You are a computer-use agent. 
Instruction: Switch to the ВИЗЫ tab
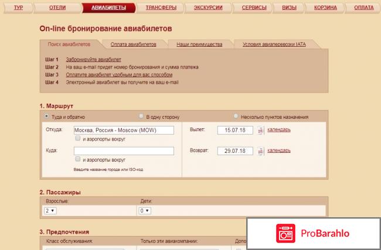pos(289,8)
